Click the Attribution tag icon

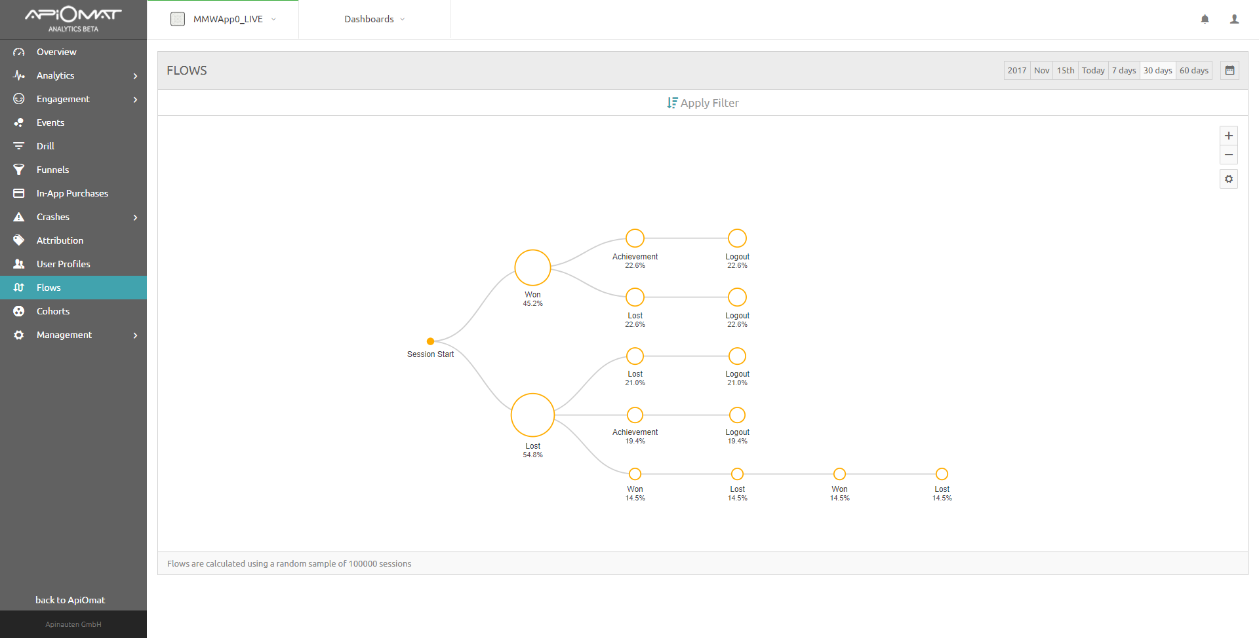19,240
